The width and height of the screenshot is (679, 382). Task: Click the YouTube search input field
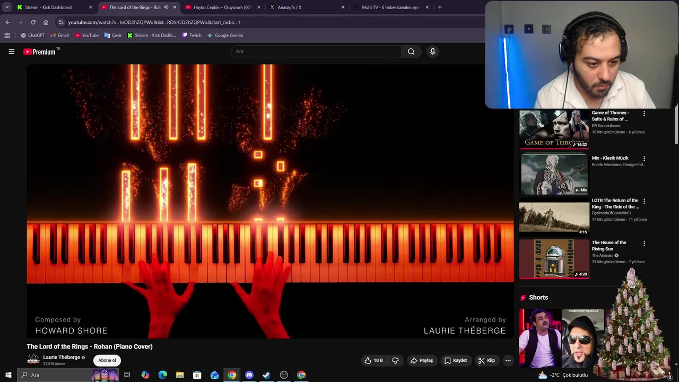tap(316, 51)
